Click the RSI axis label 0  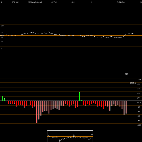pos(1,49)
